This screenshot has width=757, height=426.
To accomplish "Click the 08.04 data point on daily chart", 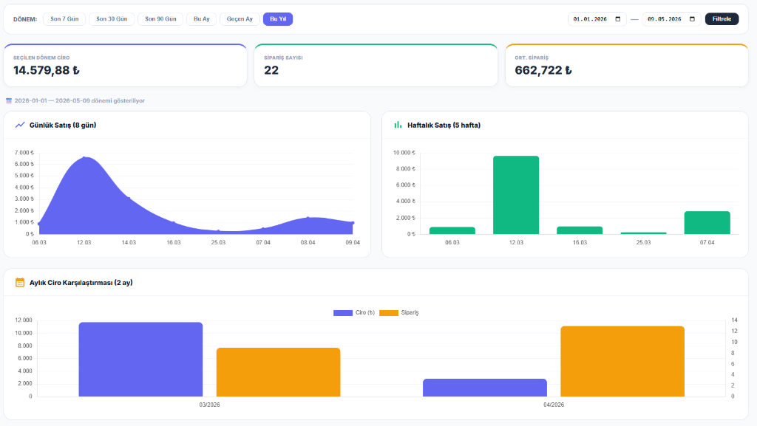I will click(308, 218).
